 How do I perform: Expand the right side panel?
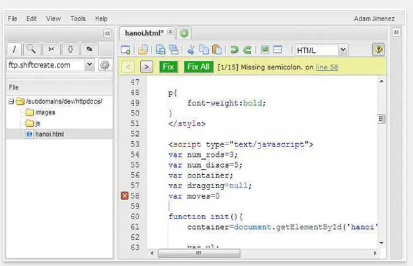[x=396, y=32]
